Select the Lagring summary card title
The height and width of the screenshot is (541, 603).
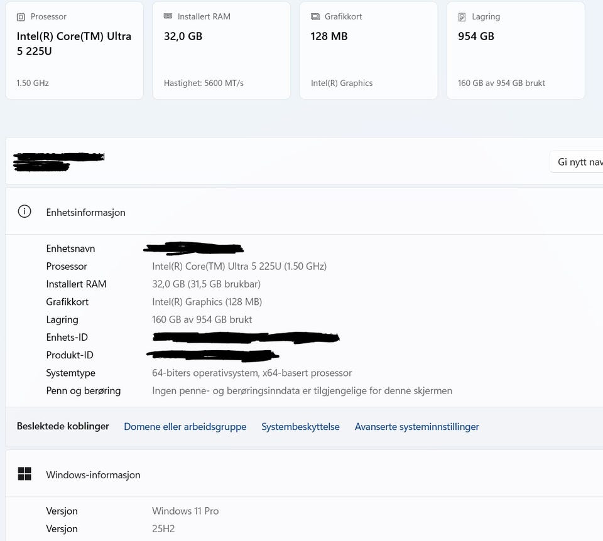[486, 16]
